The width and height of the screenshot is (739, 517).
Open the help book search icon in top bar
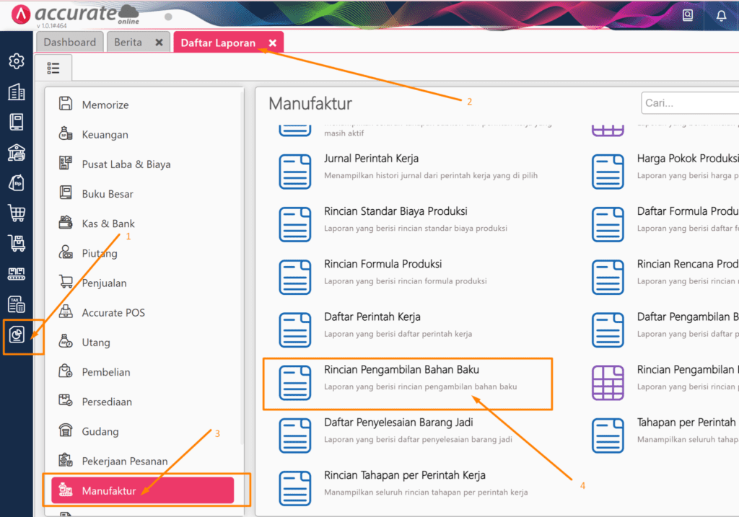tap(687, 15)
